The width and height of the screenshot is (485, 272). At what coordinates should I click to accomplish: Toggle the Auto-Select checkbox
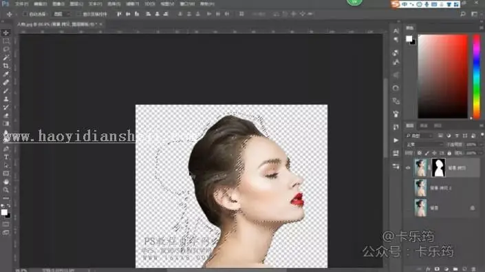click(25, 14)
